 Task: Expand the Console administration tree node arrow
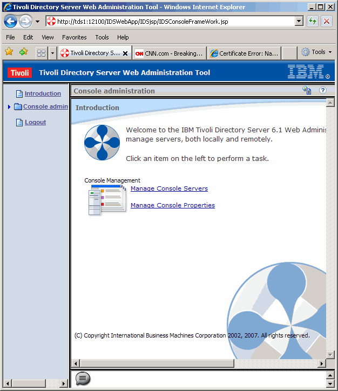9,107
